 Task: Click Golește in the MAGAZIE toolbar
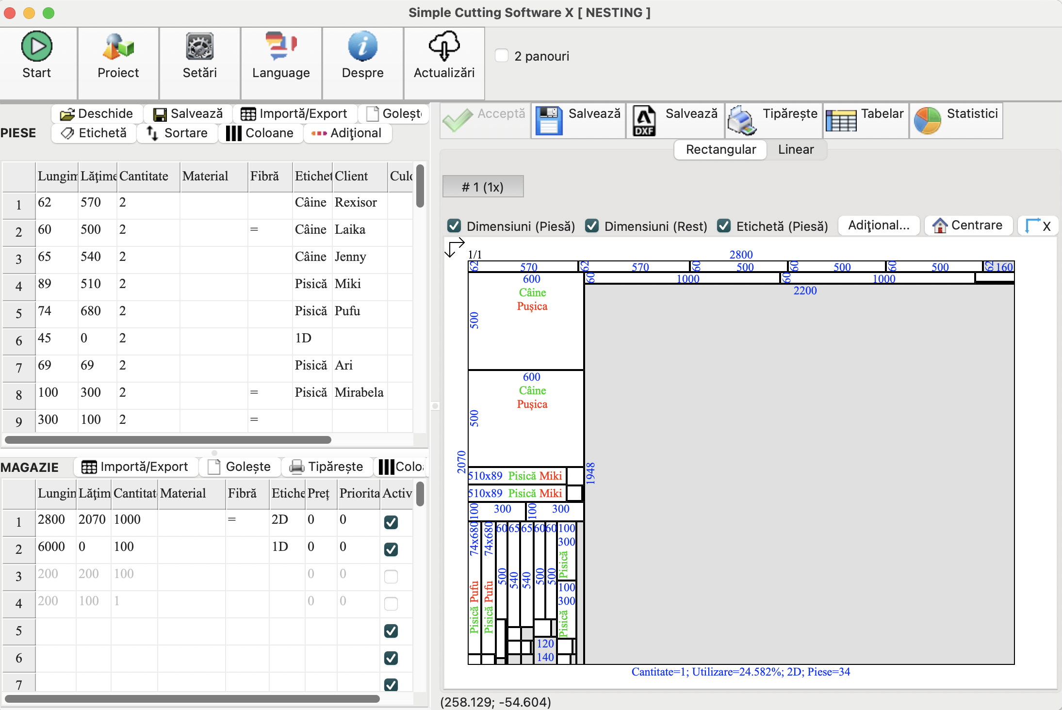coord(240,467)
